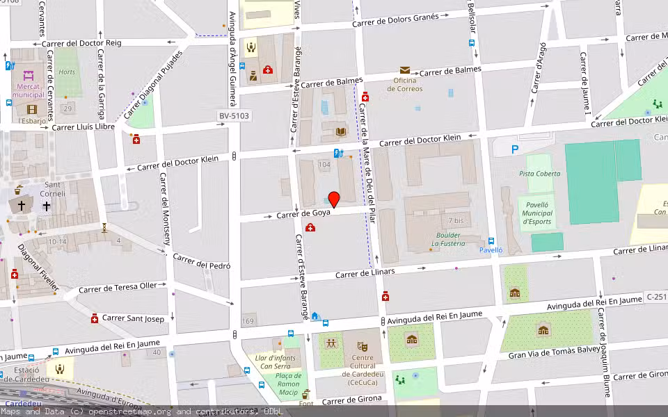
Task: Click the post office envelope icon
Action: (x=405, y=70)
